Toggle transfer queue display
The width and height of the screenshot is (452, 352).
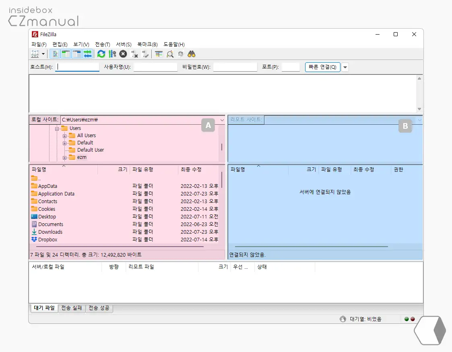[88, 54]
